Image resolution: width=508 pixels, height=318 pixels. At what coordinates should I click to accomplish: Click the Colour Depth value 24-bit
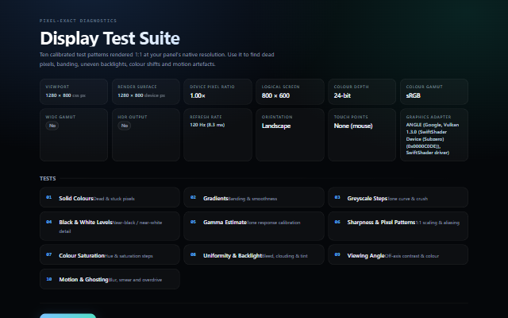tap(342, 95)
